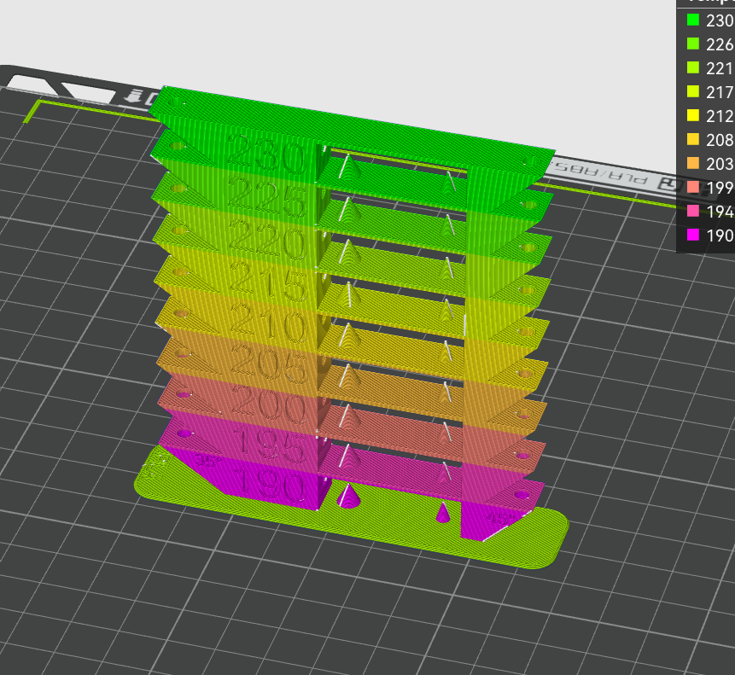Click the top green roof of the tower
This screenshot has width=735, height=675.
pyautogui.click(x=352, y=126)
